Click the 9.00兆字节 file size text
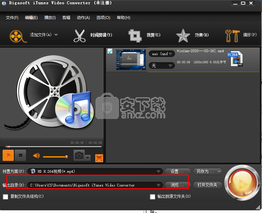Image resolution: width=262 pixels, height=213 pixels. click(218, 62)
